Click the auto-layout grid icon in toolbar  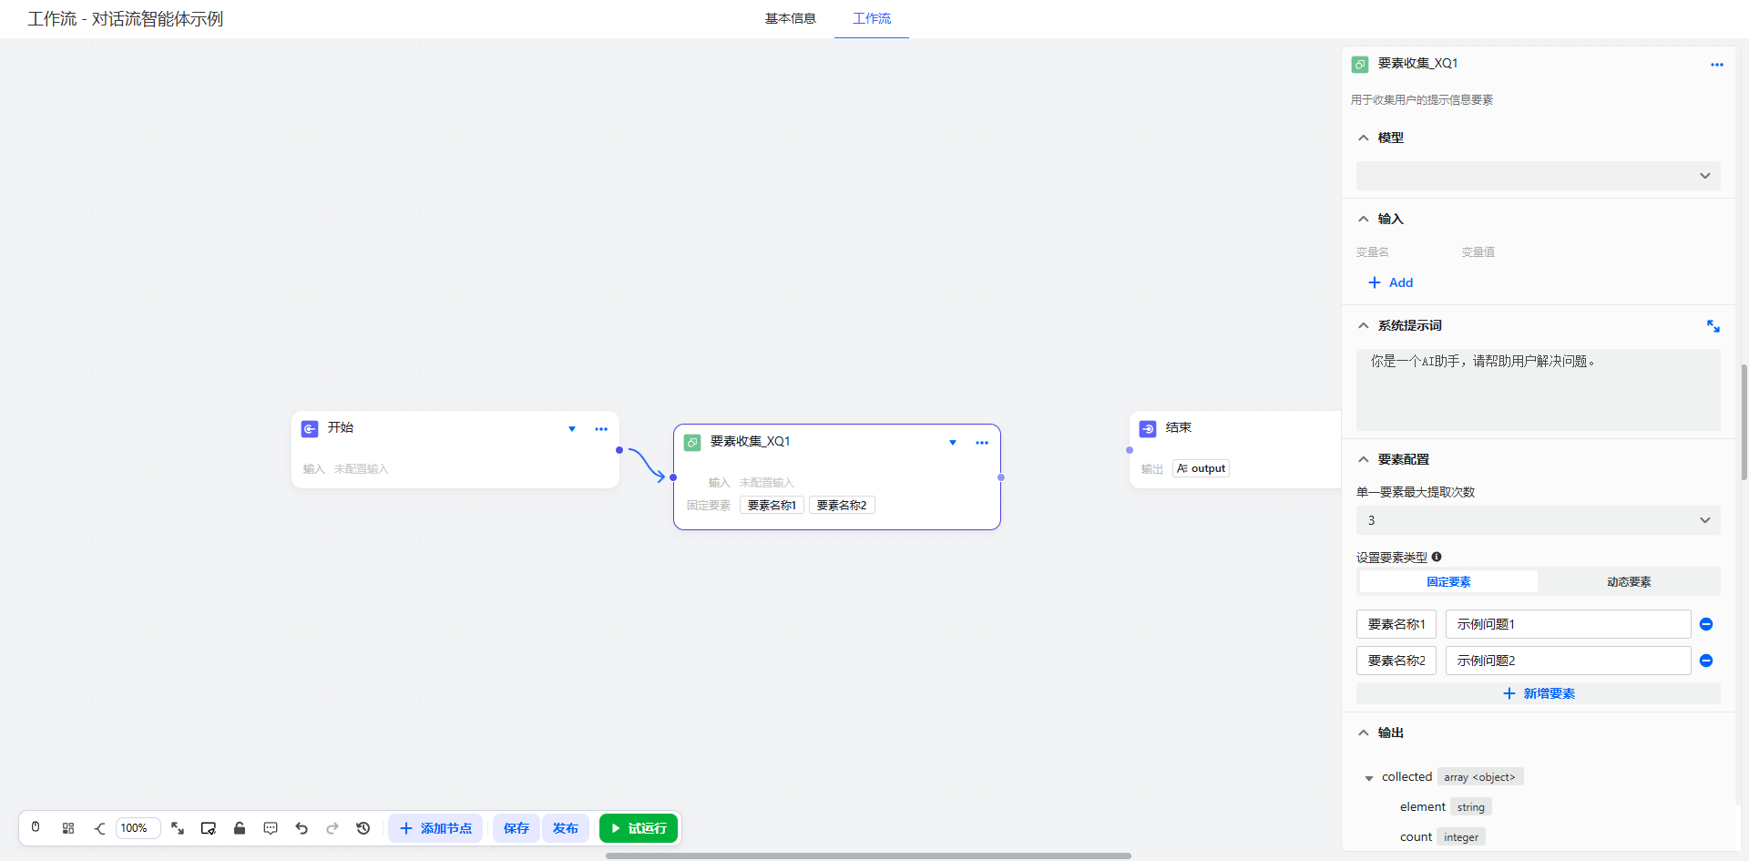pyautogui.click(x=68, y=828)
